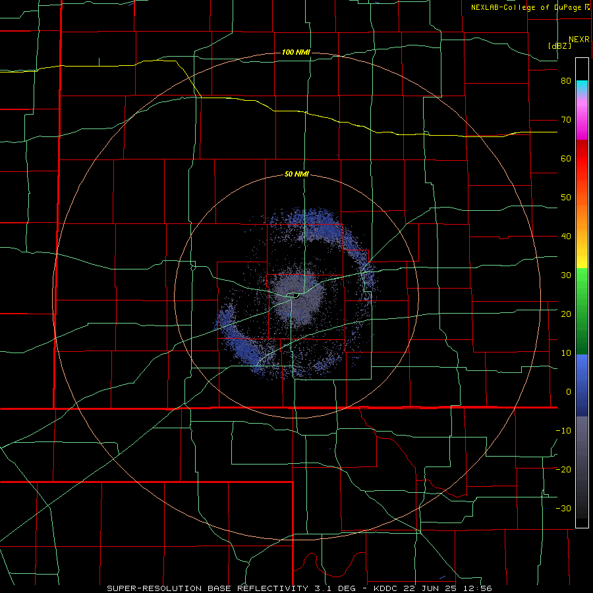Click the '22 JUN 25 12:56' timestamp
593x593 pixels.
point(448,588)
